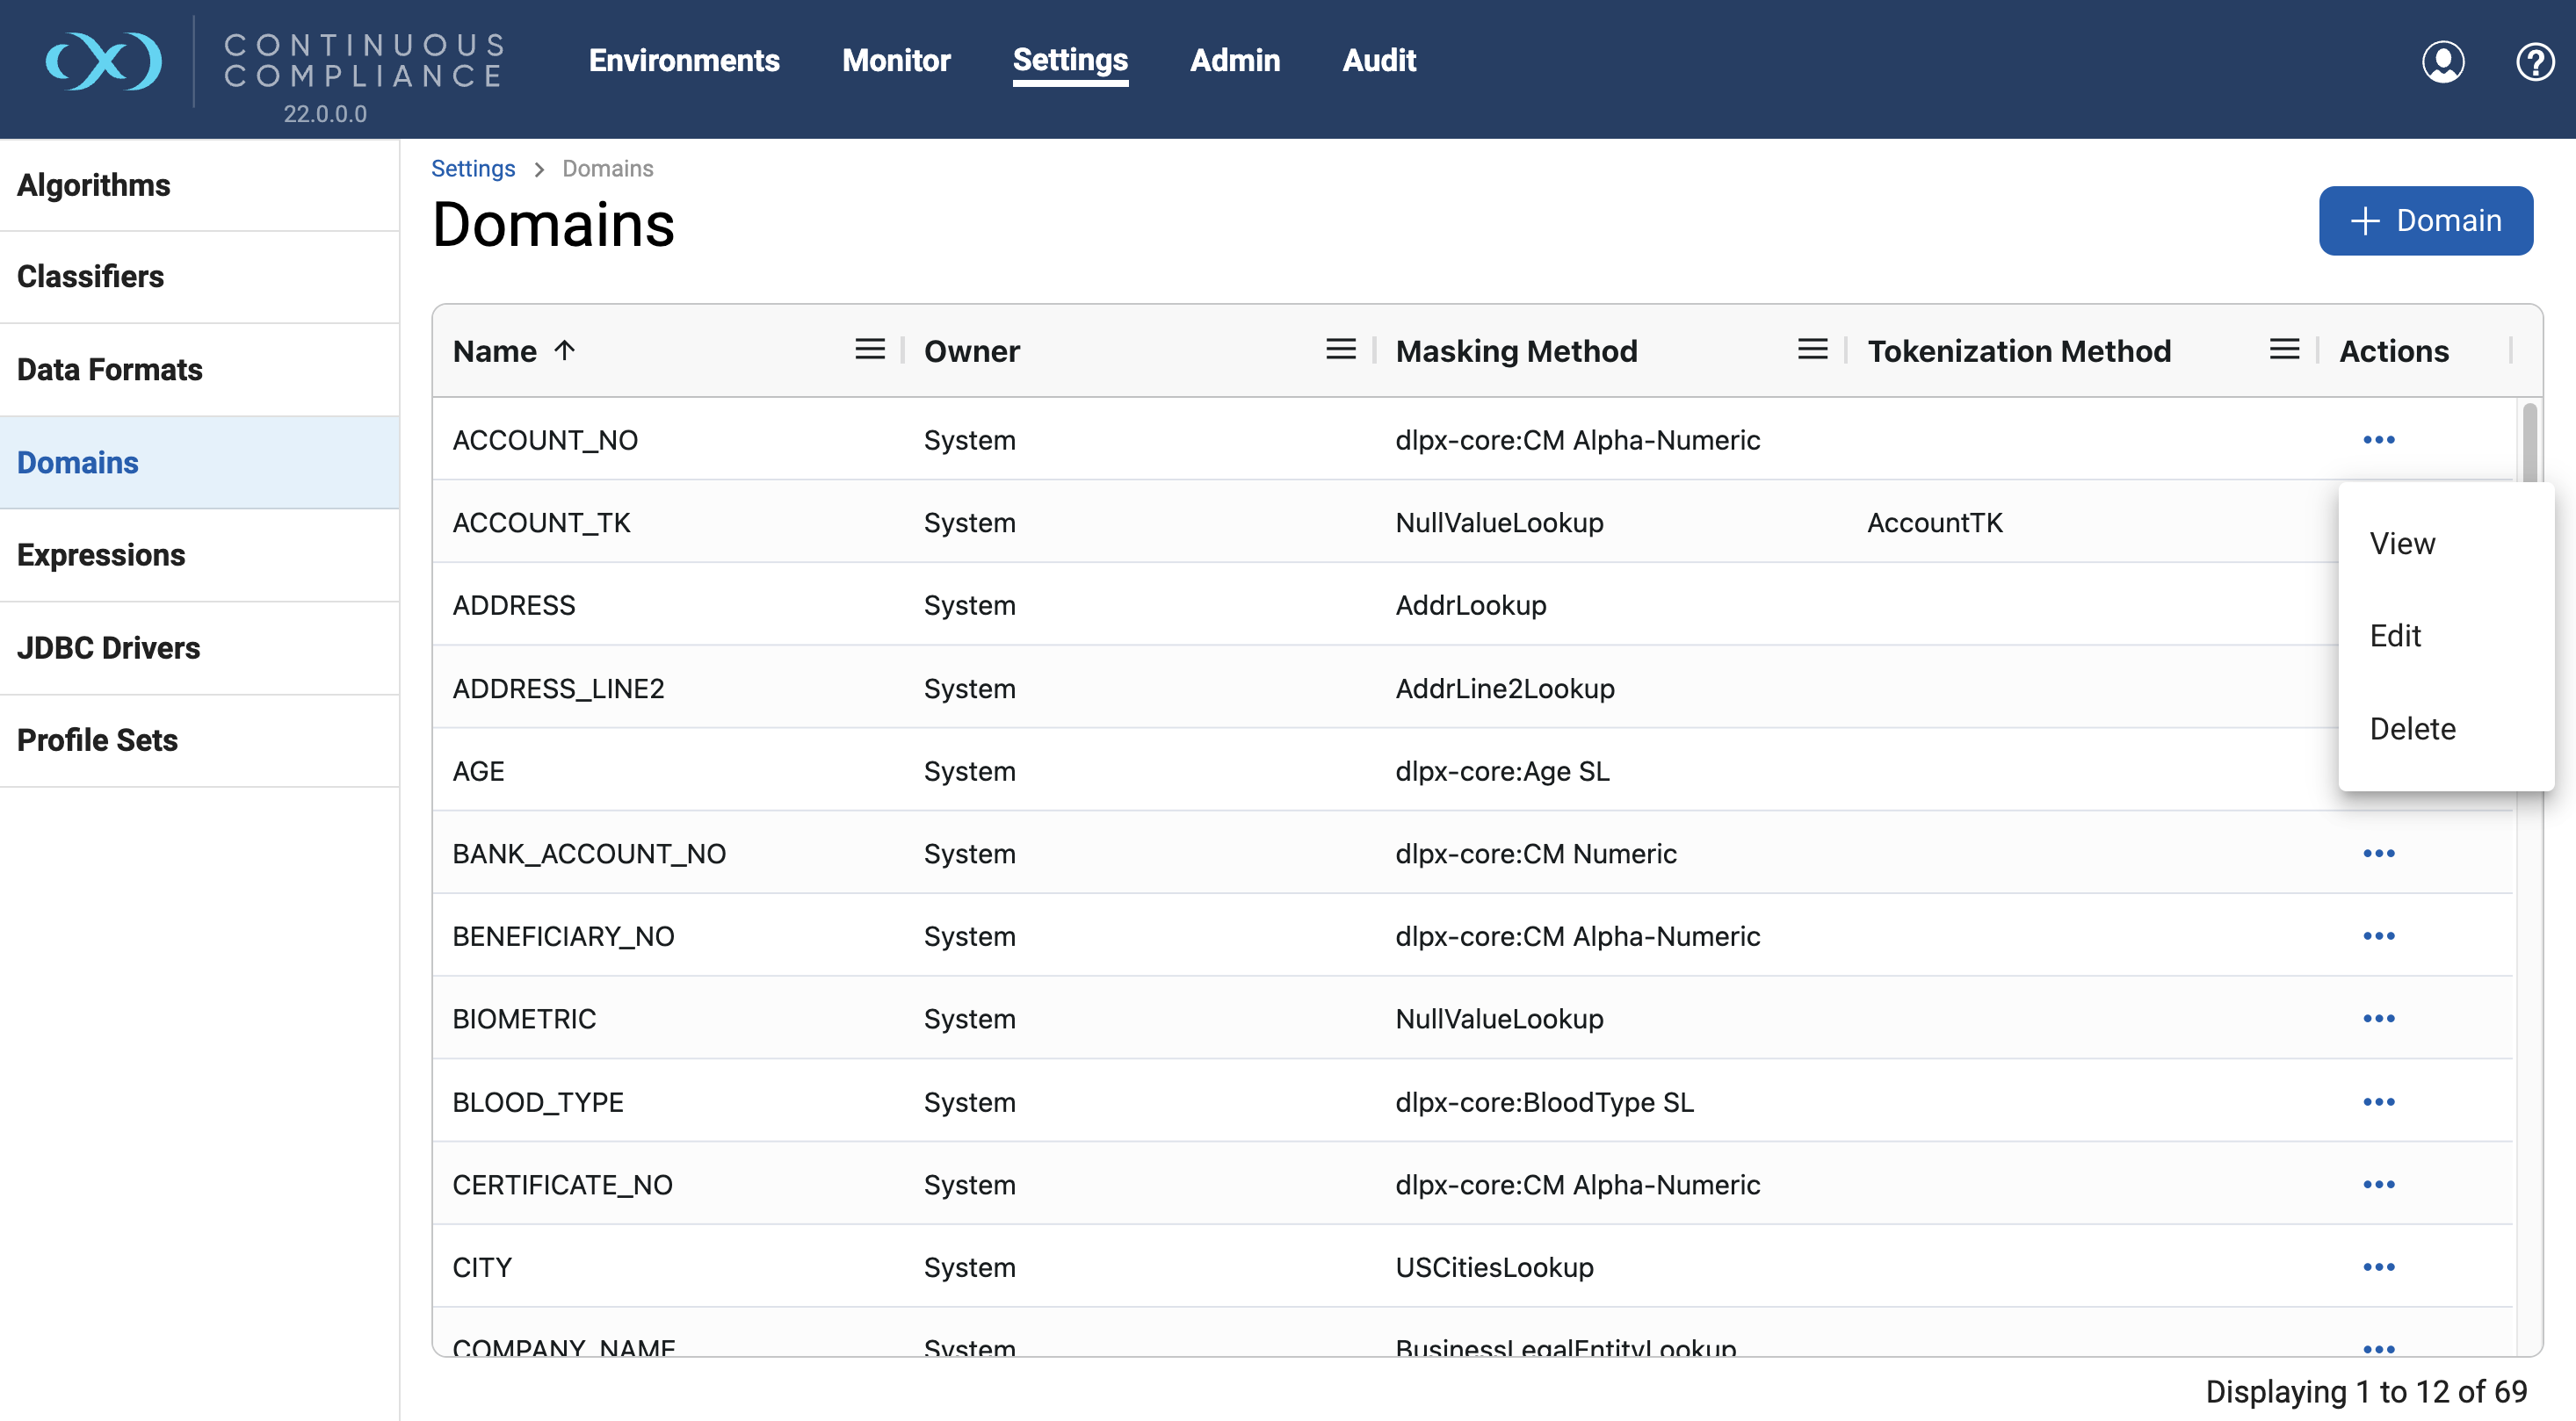Click three-dots icon for ACCOUNT_NO row
Viewport: 2576px width, 1421px height.
2378,440
